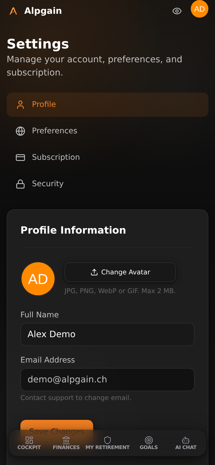Click the Email Address field
Viewport: 215px width, 465px height.
(108, 380)
